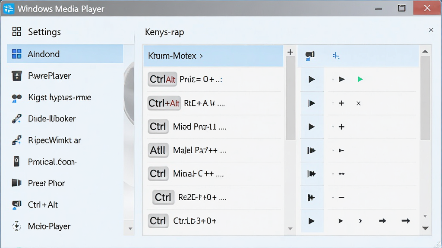442x248 pixels.
Task: Click plus icon in the RtE+A row
Action: click(x=341, y=103)
